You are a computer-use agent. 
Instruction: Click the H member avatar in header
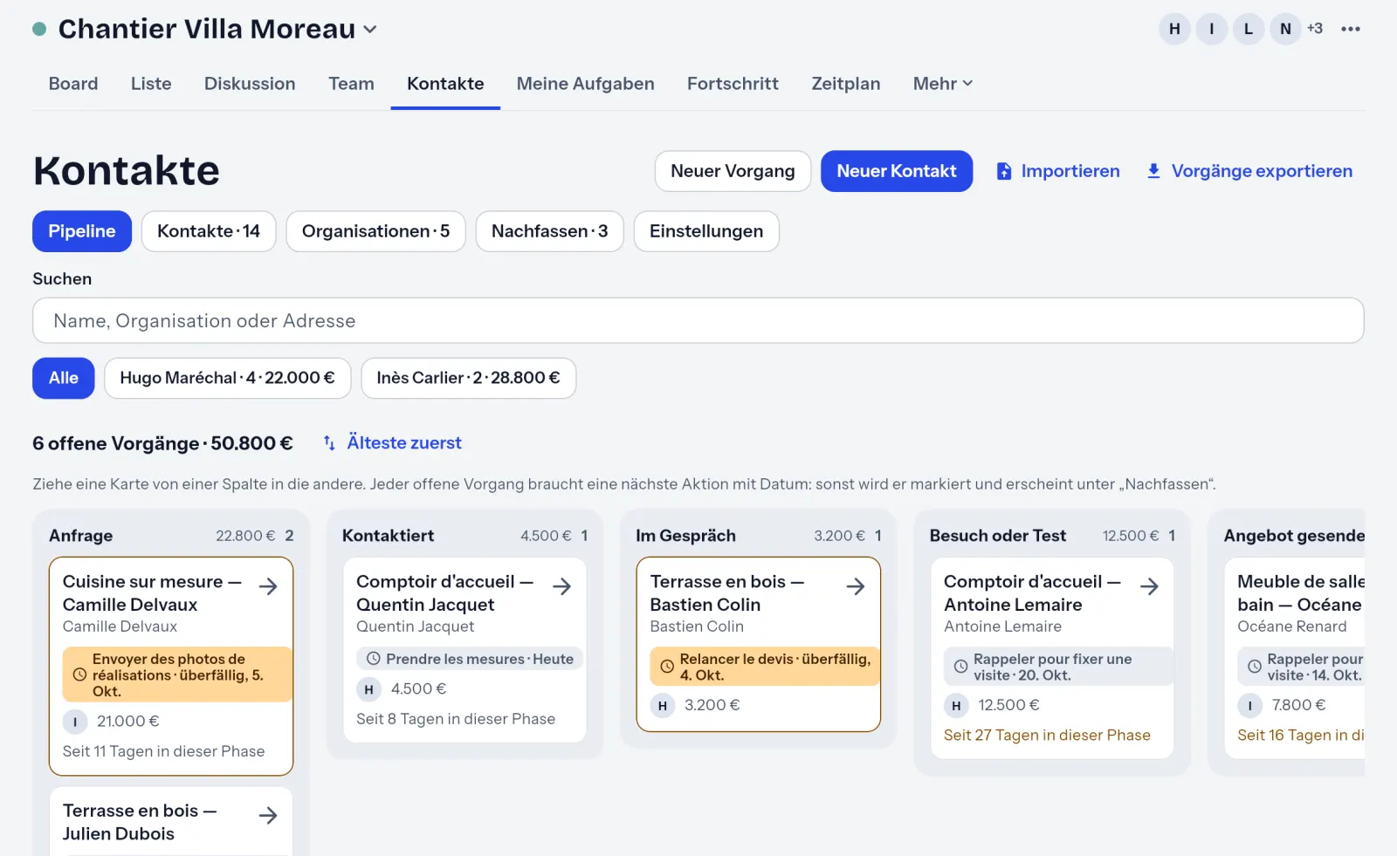coord(1174,29)
